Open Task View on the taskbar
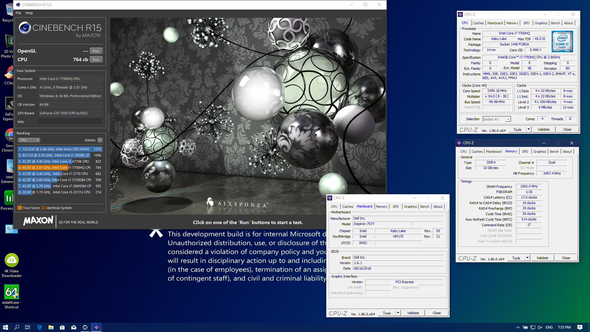The height and width of the screenshot is (332, 590). coord(28,327)
